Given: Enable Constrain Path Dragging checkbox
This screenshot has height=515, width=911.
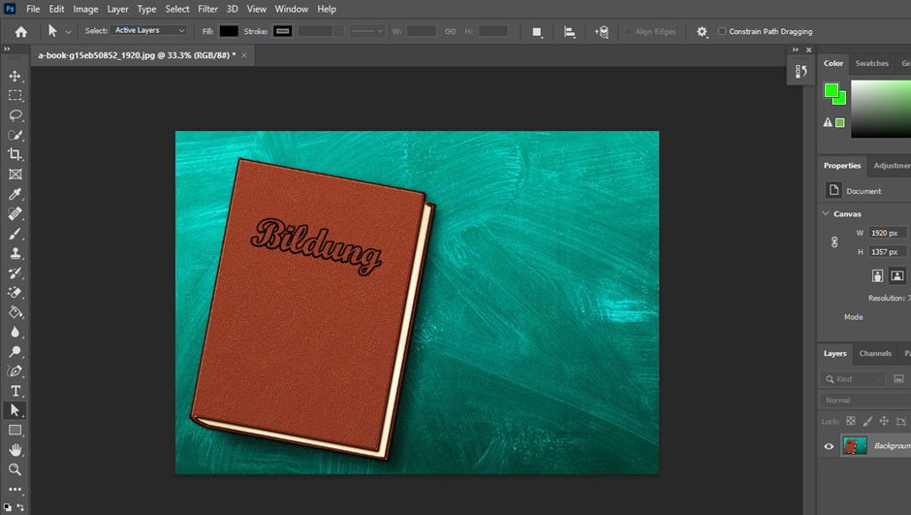Looking at the screenshot, I should (722, 31).
